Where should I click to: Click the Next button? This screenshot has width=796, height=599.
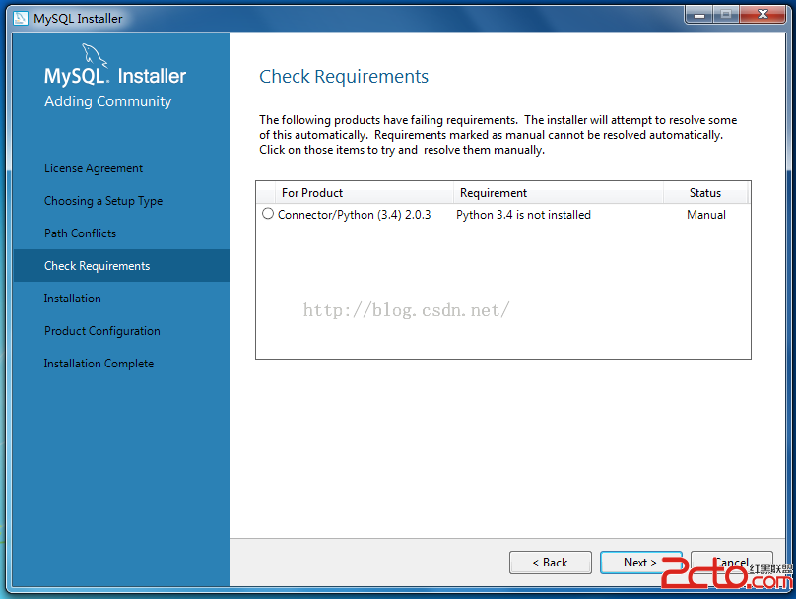coord(640,563)
